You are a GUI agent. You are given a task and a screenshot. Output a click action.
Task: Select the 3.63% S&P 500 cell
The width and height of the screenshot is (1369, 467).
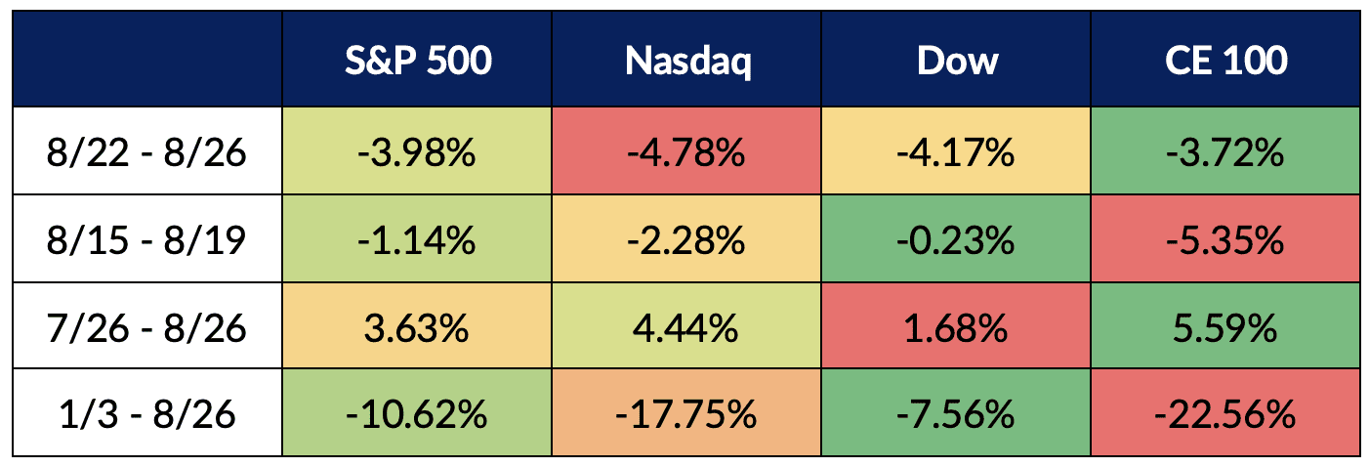(417, 325)
